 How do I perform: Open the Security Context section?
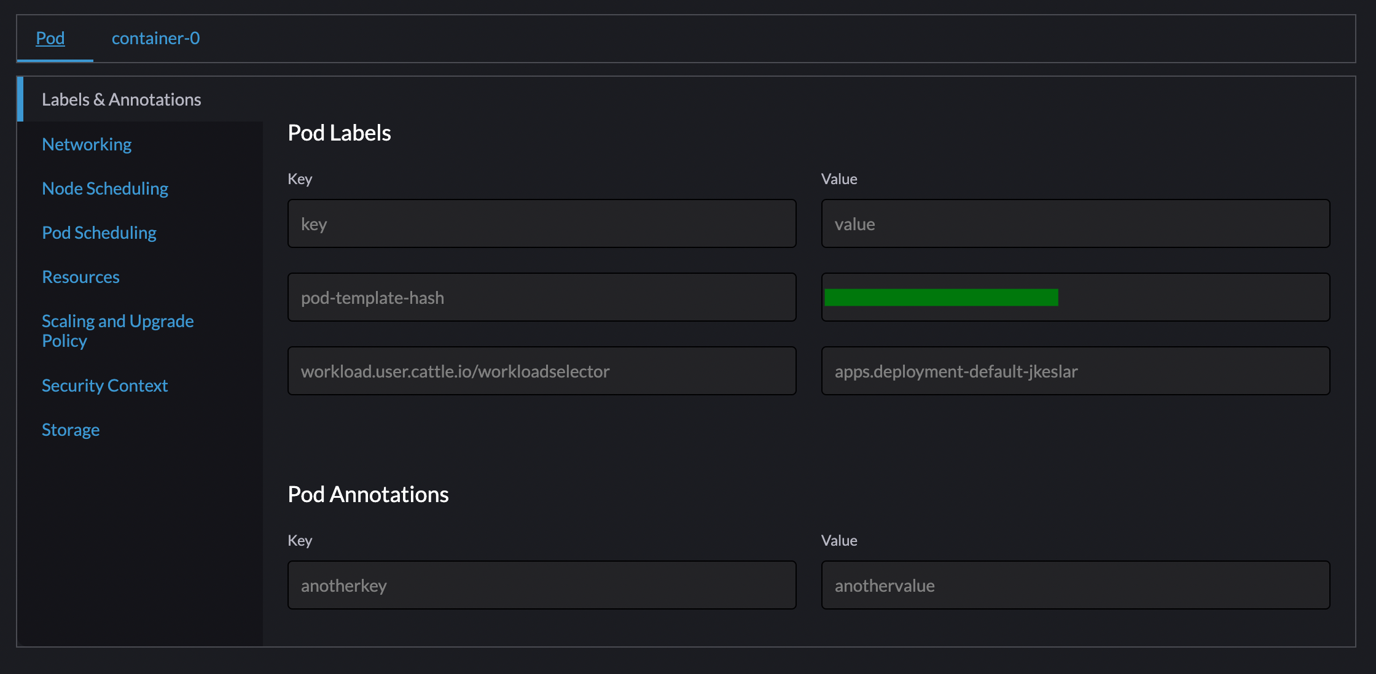(104, 385)
